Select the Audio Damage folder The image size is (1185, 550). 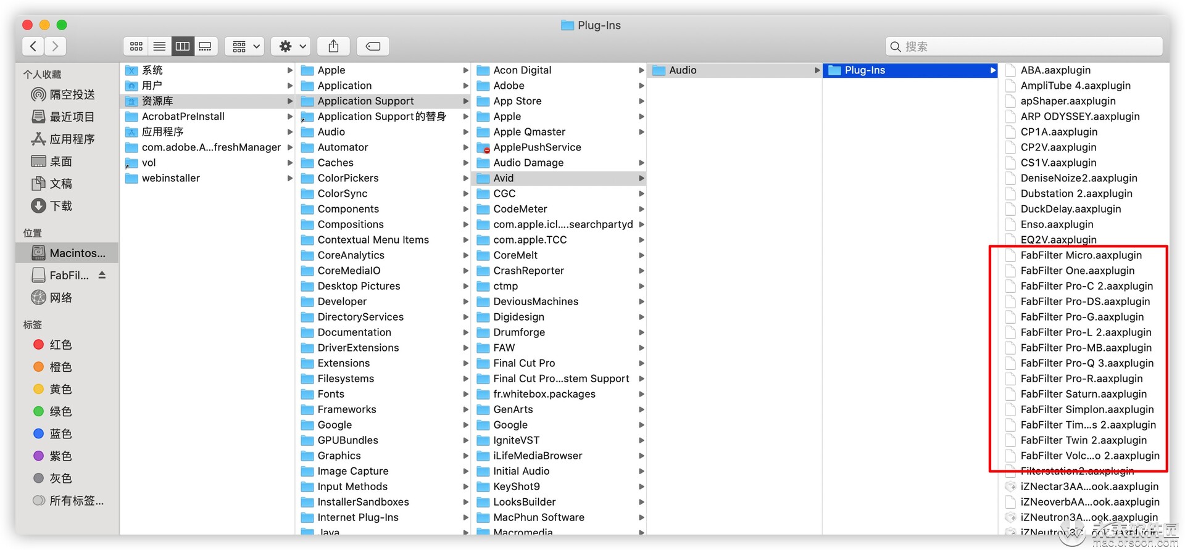[560, 163]
